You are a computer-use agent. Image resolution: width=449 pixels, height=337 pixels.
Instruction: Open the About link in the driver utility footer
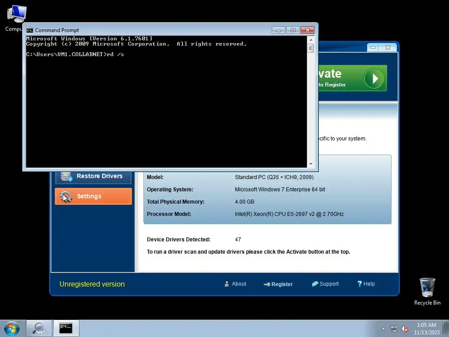(235, 284)
